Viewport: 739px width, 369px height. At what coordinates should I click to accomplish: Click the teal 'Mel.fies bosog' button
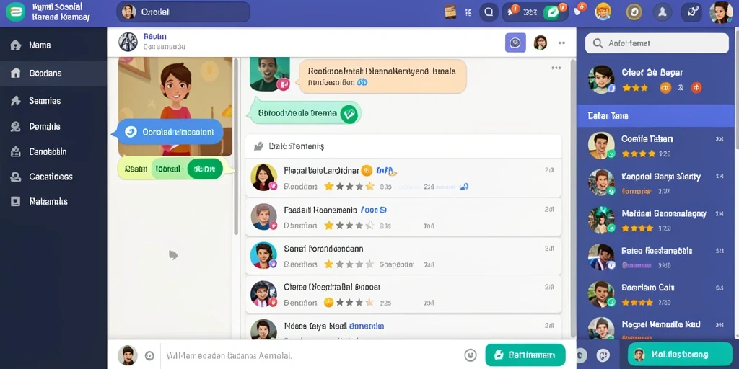[x=680, y=355]
